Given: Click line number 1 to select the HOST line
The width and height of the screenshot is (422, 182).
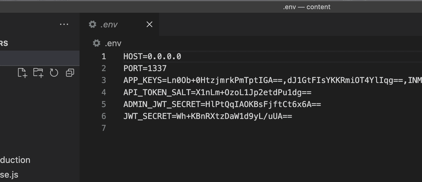Looking at the screenshot, I should pyautogui.click(x=103, y=56).
